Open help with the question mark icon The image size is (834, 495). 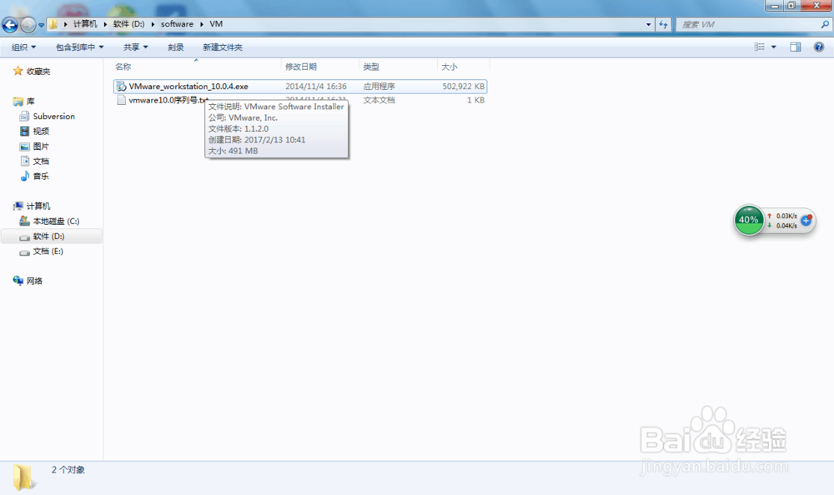tap(819, 47)
